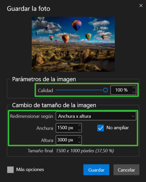Image resolution: width=146 pixels, height=182 pixels.
Task: Enable the Más opciones checkbox
Action: tap(10, 170)
